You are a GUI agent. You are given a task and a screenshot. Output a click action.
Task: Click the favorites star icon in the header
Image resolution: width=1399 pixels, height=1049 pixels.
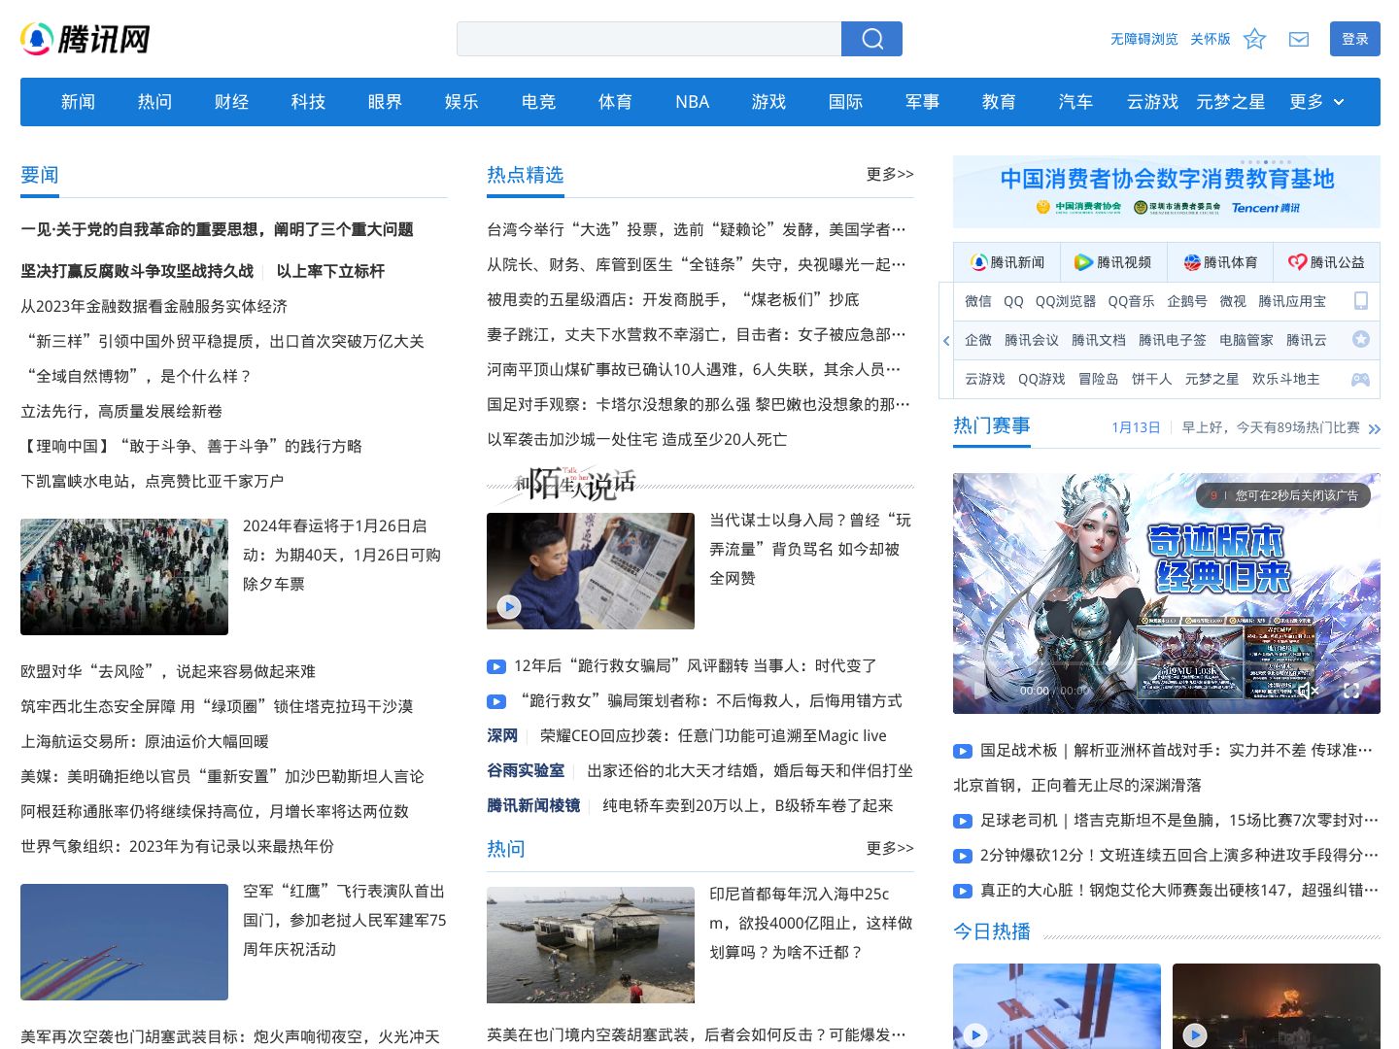click(1254, 39)
